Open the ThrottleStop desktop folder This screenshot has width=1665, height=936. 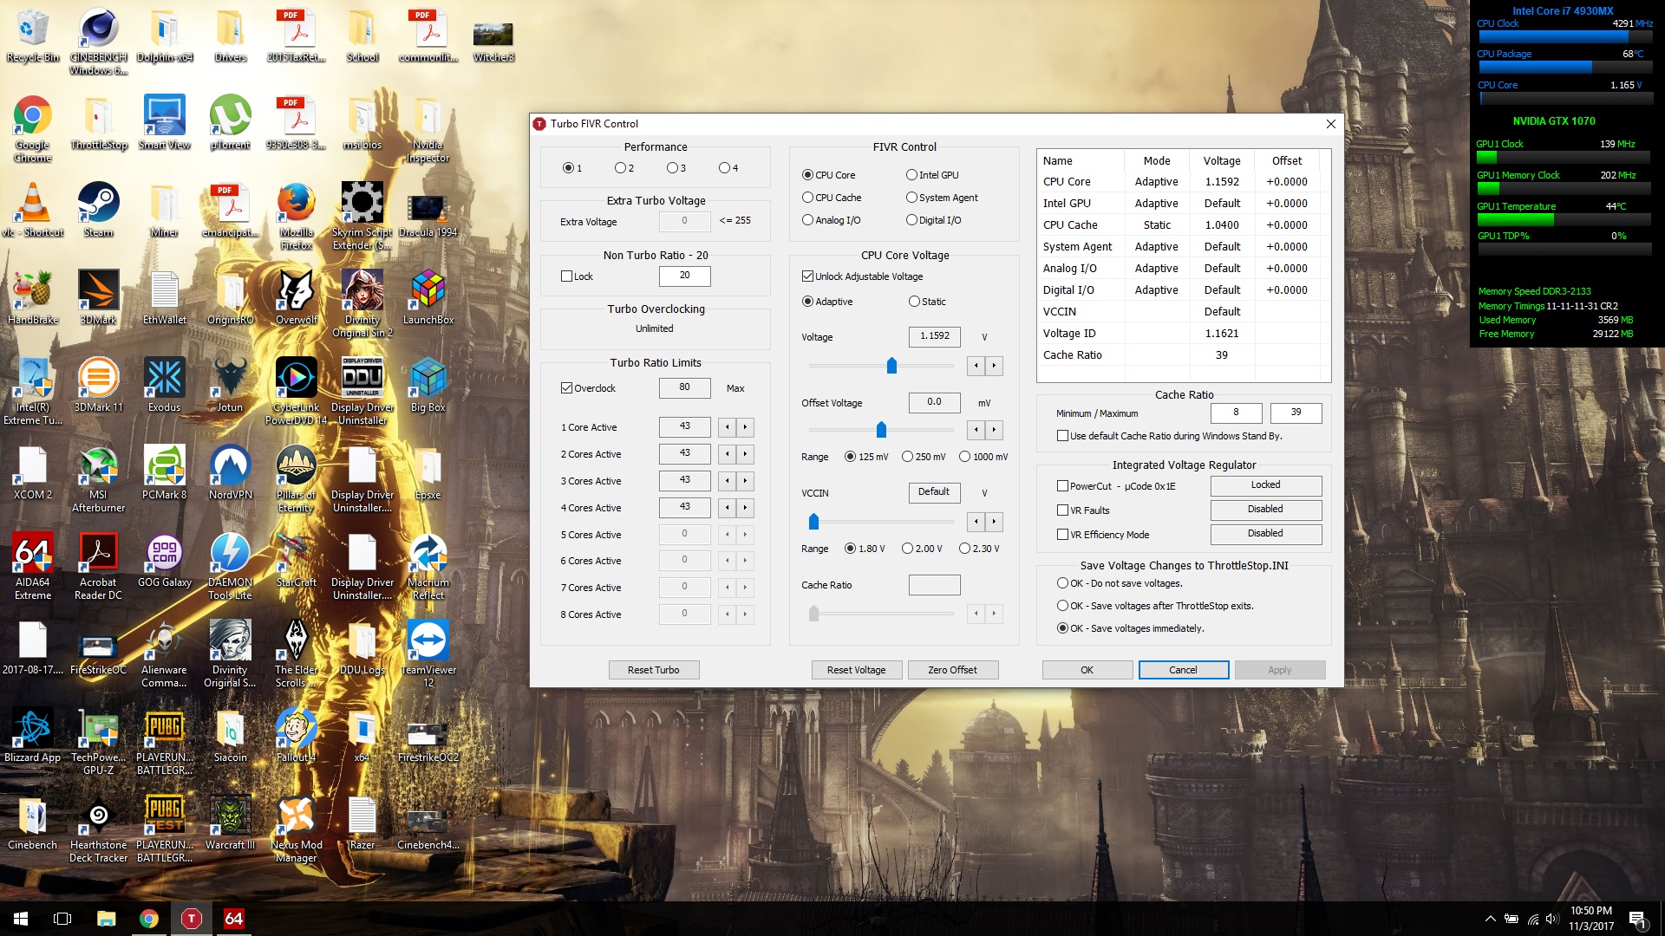point(99,122)
